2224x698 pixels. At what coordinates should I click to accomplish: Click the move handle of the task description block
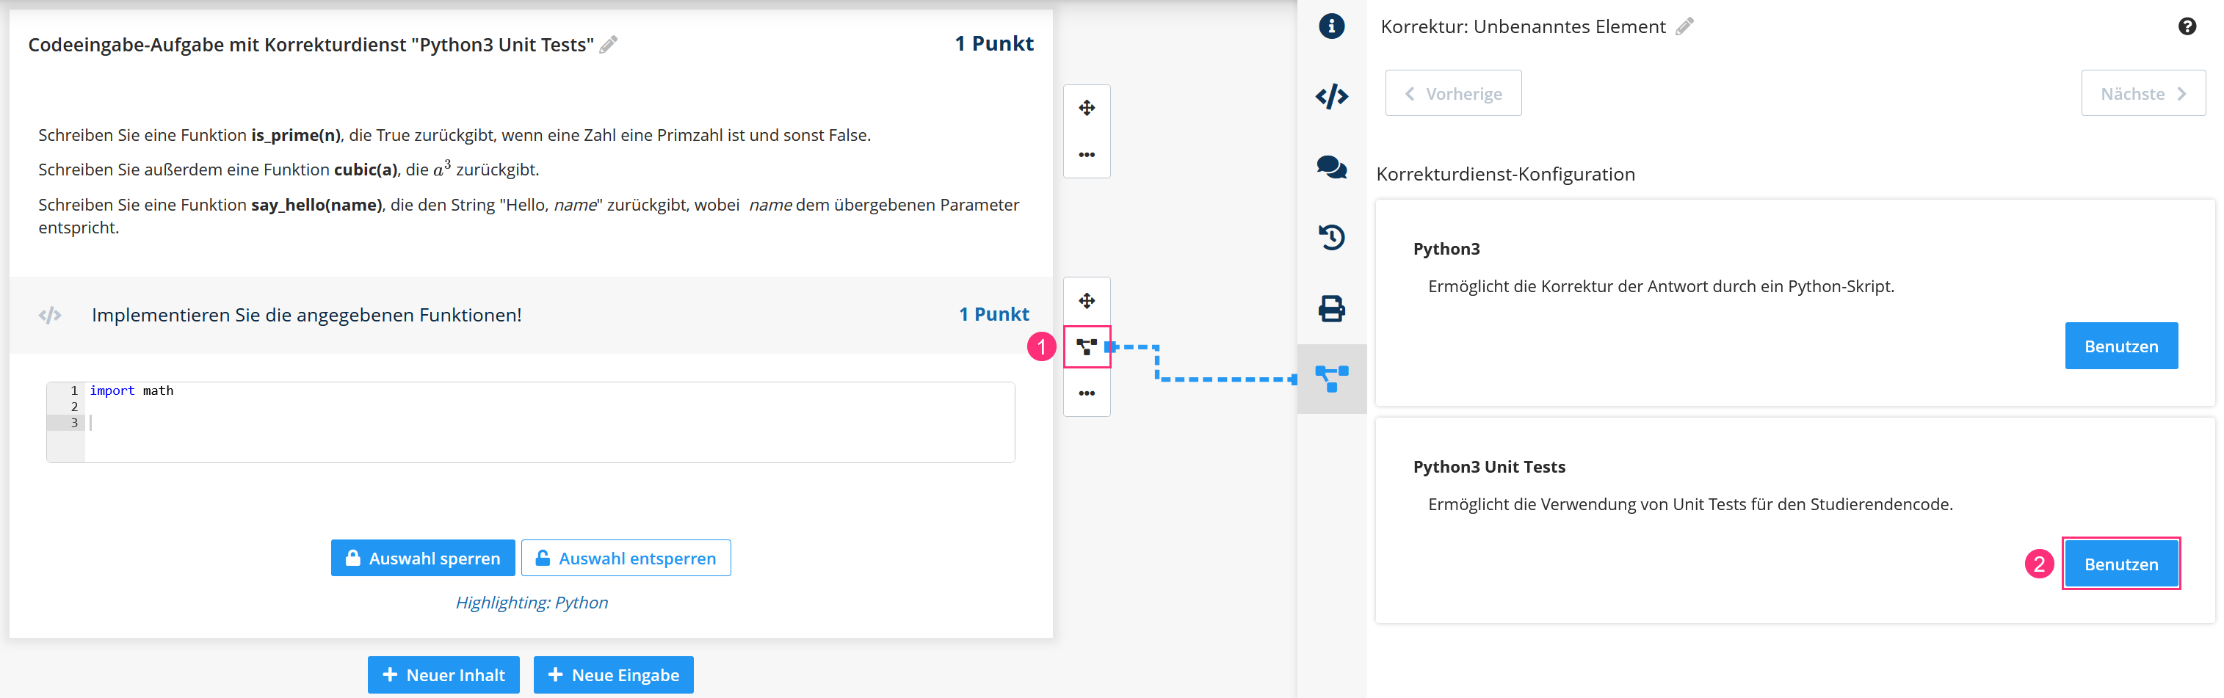(x=1086, y=108)
